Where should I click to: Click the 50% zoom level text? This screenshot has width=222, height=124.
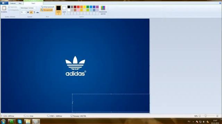(196, 116)
